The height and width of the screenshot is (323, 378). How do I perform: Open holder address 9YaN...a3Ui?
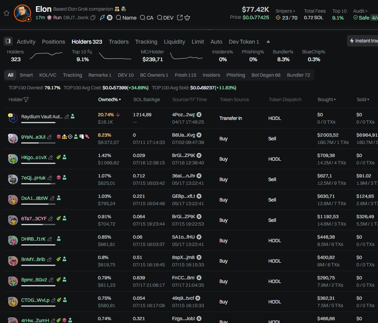pos(33,137)
